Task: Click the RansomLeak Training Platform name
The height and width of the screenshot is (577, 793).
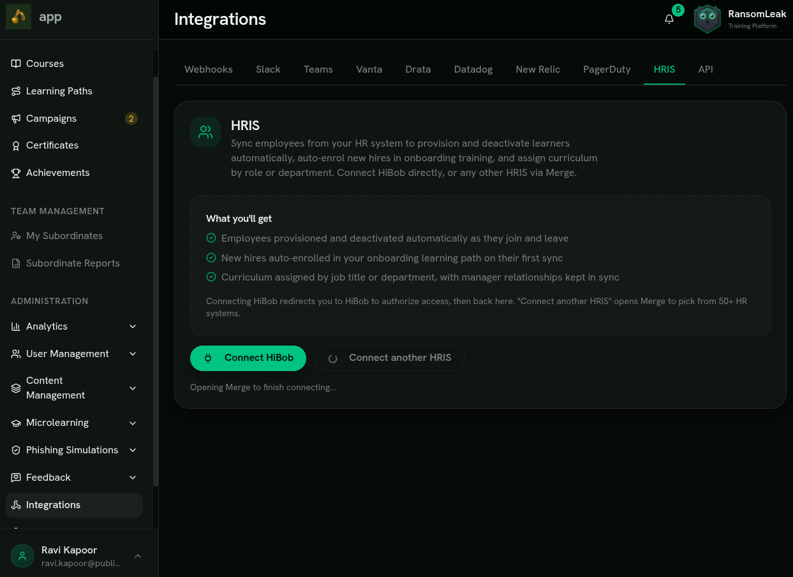Action: pyautogui.click(x=757, y=19)
